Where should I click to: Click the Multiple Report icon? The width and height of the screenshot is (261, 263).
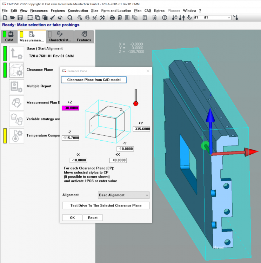(16, 86)
